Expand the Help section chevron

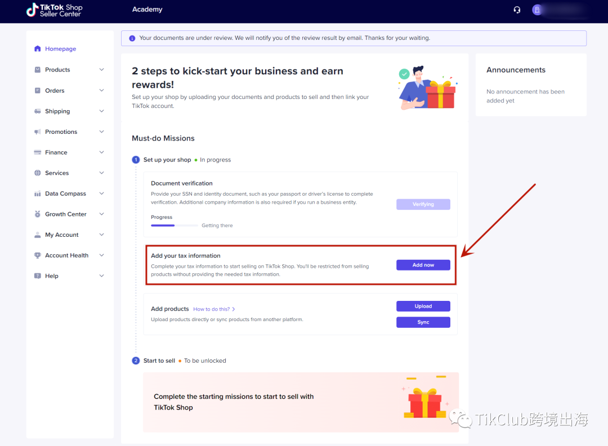[x=101, y=276]
